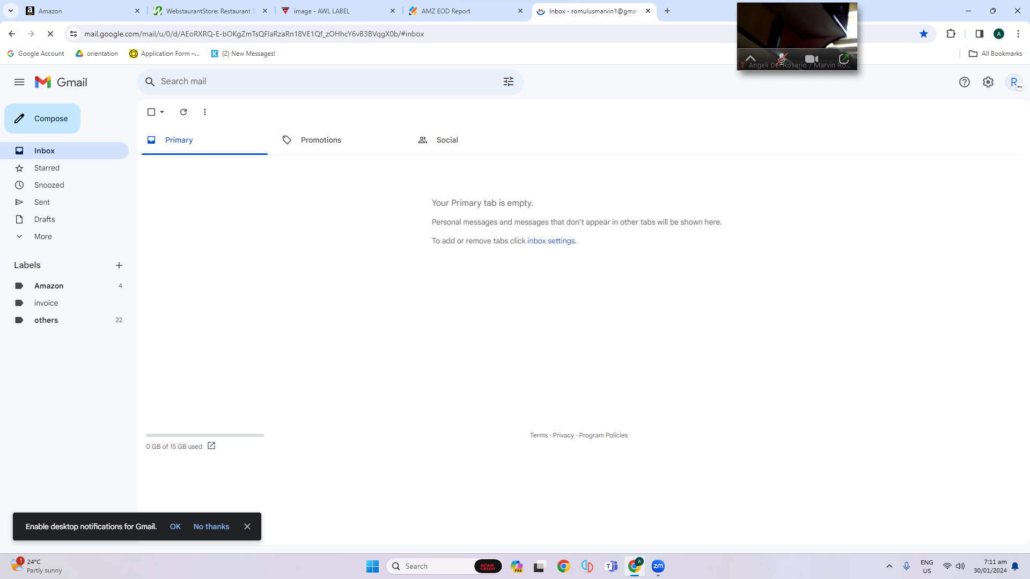Switch to image - AWL LABEL tab
Screen dimensions: 1030x579
[x=337, y=11]
